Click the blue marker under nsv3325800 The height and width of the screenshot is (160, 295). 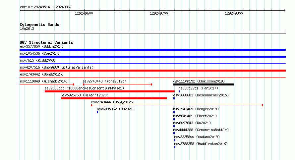click(175, 140)
